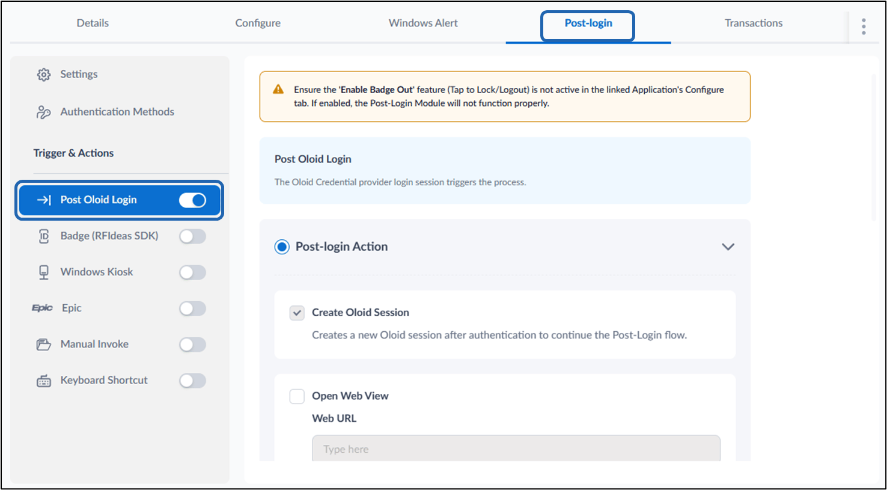
Task: Select the Manual Invoke trigger label
Action: (x=94, y=344)
